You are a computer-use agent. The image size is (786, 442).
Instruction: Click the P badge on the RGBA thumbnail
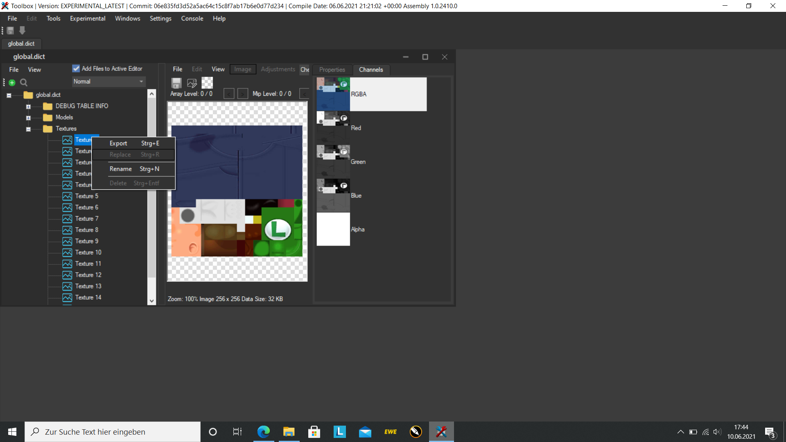coord(343,83)
